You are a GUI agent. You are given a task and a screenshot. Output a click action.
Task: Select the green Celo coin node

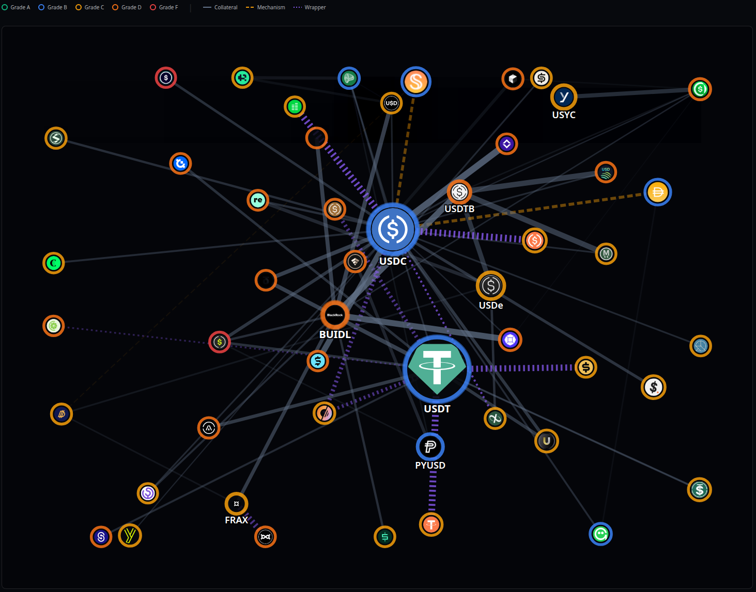(53, 263)
